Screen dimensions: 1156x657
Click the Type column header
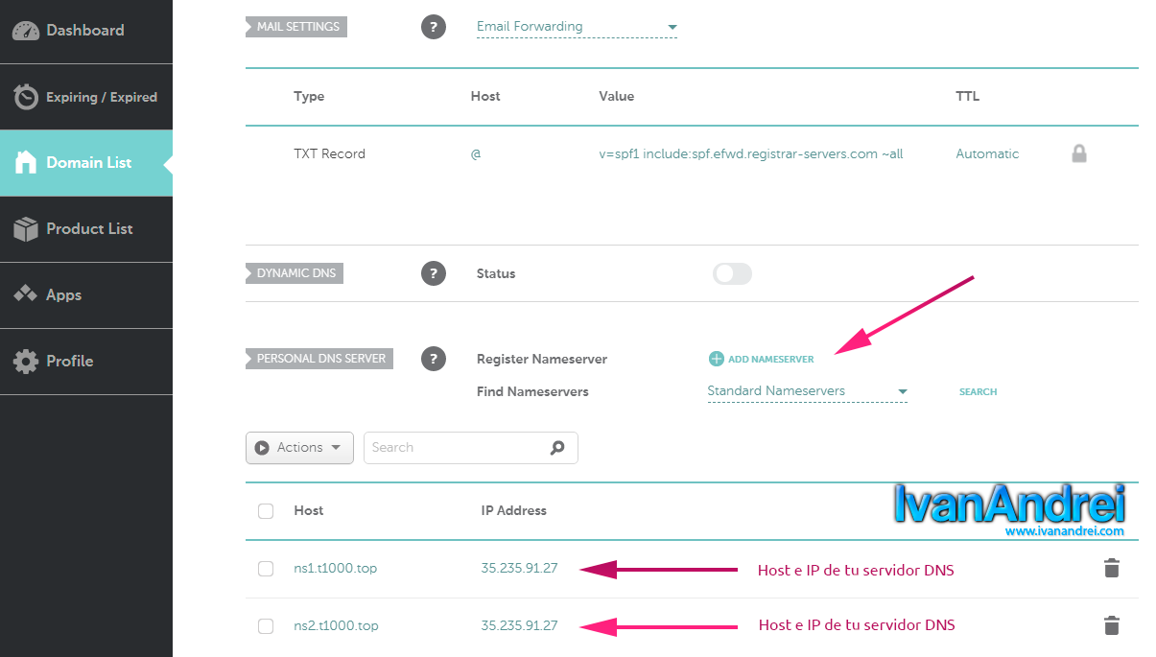coord(309,96)
